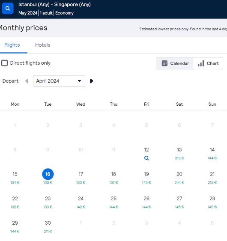Go to next month with right arrow
This screenshot has width=227, height=241.
pyautogui.click(x=92, y=81)
